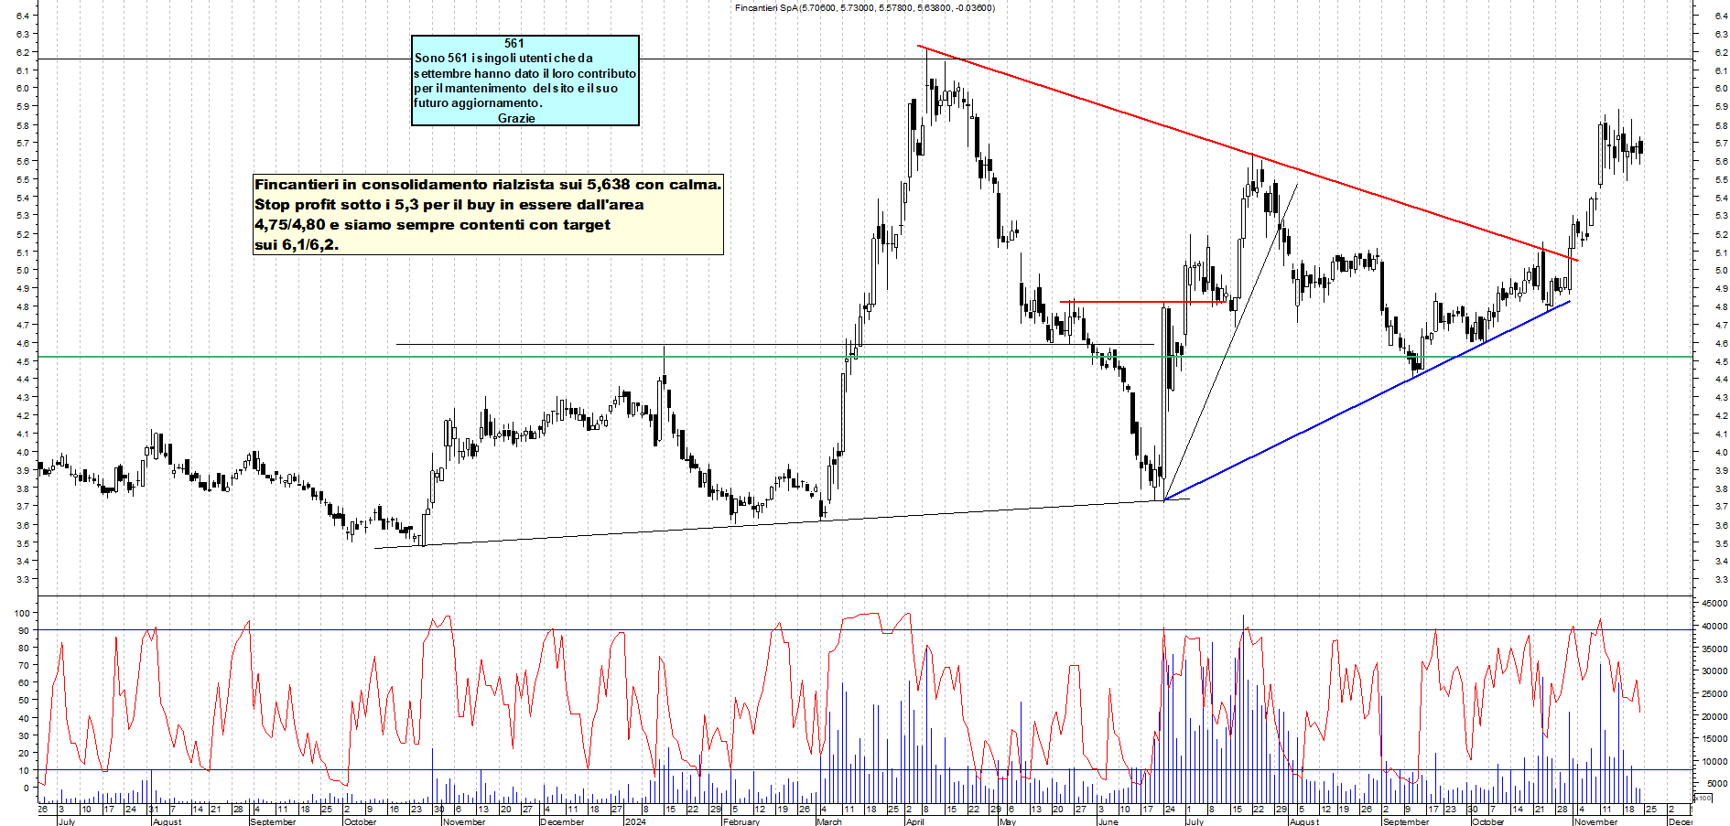This screenshot has width=1730, height=826.
Task: Click the bold '561' heading in the cyan box
Action: tap(514, 43)
